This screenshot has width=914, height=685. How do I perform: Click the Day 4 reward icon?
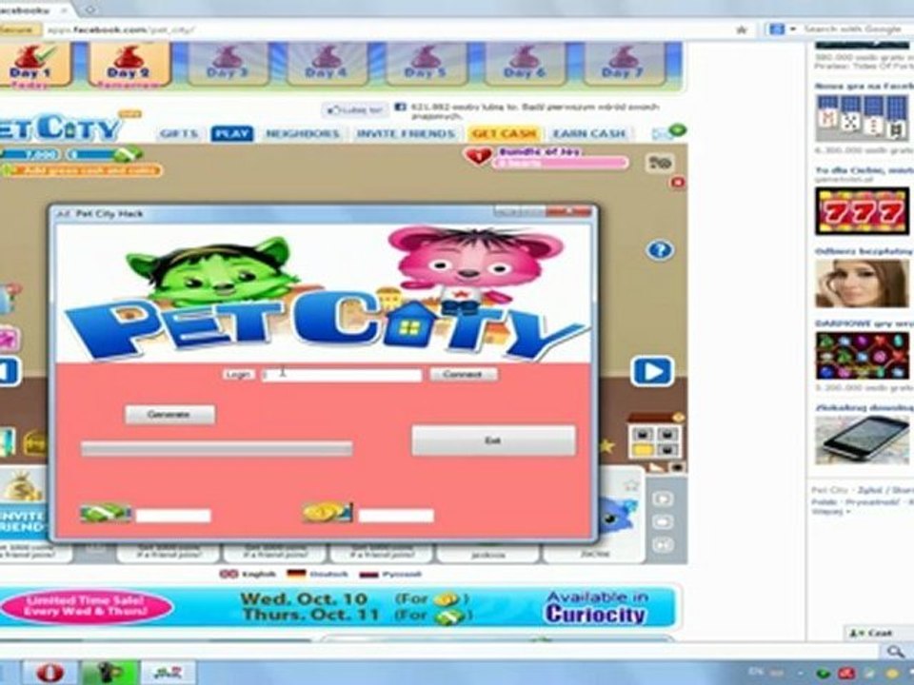327,64
